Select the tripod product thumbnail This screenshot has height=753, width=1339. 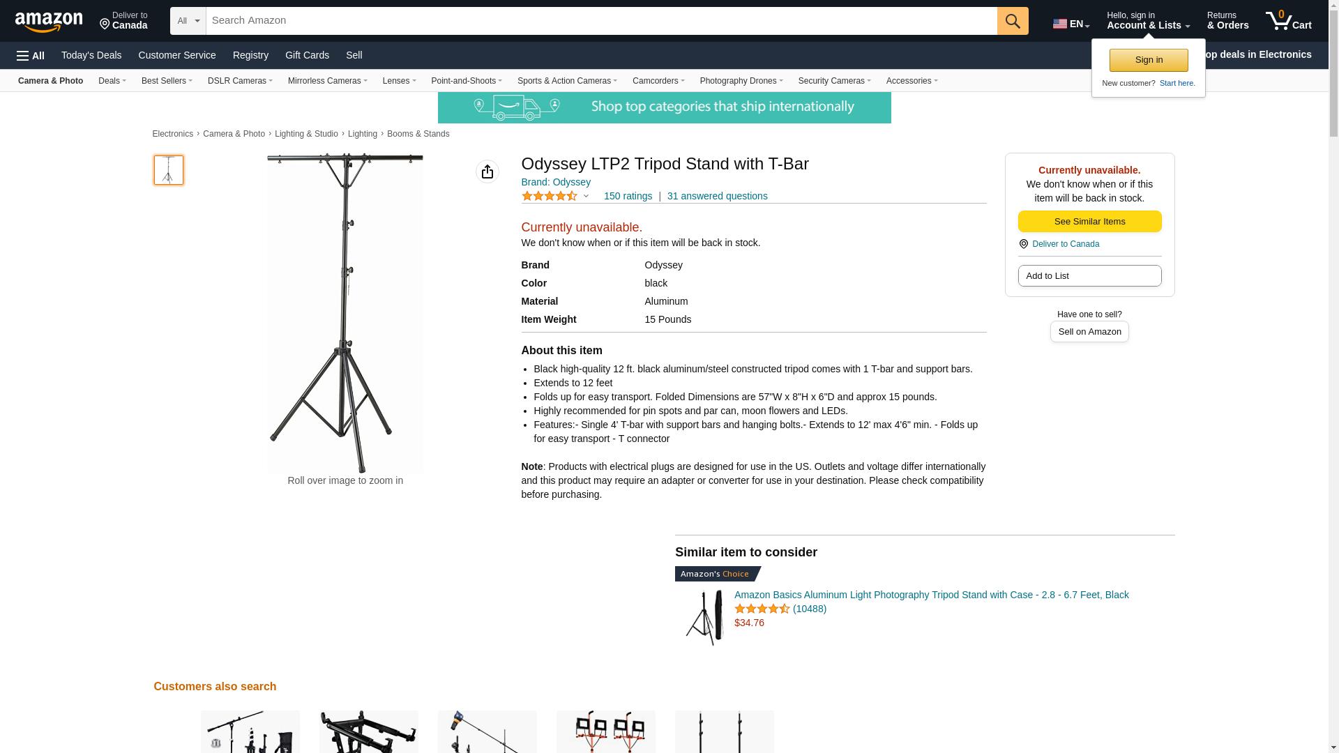click(x=169, y=170)
